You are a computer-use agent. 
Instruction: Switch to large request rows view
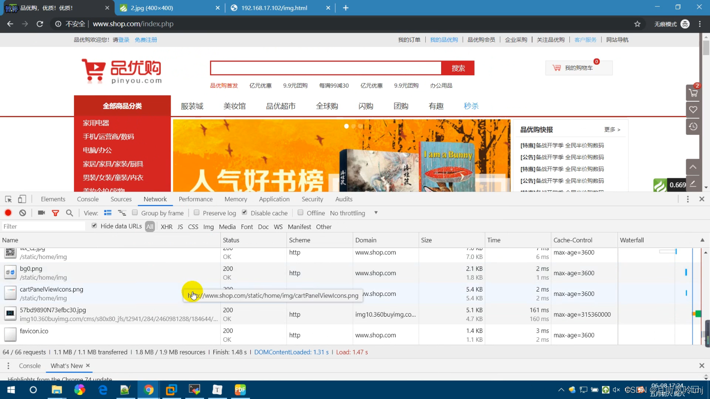point(108,213)
